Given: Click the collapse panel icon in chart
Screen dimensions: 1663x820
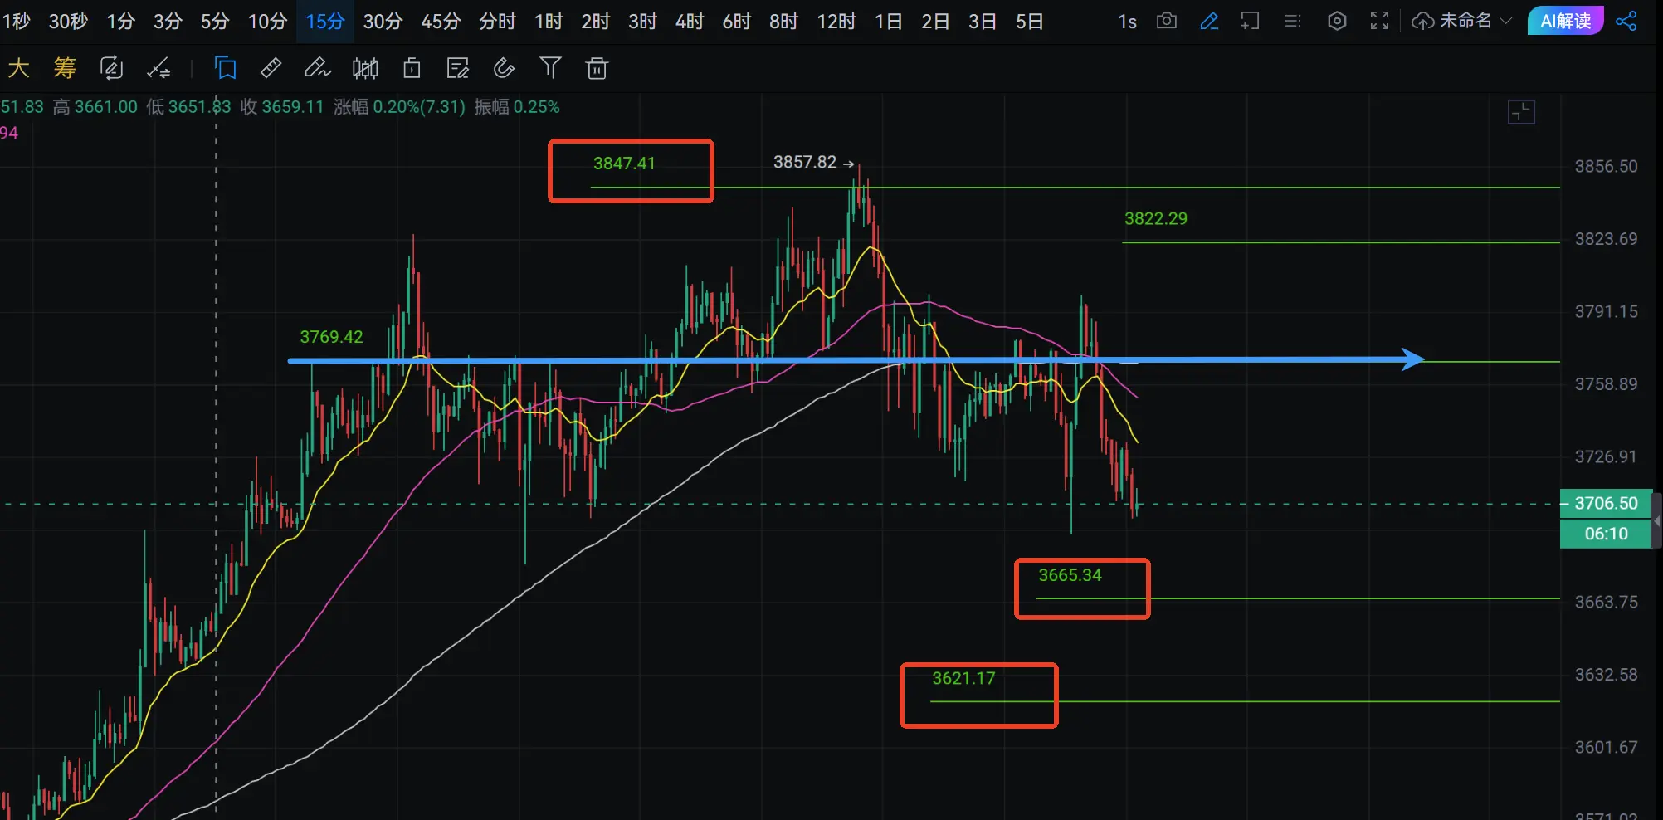Looking at the screenshot, I should click(1521, 112).
